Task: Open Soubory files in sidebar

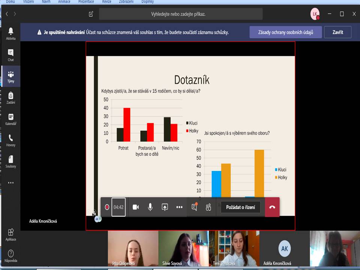Action: 10,161
